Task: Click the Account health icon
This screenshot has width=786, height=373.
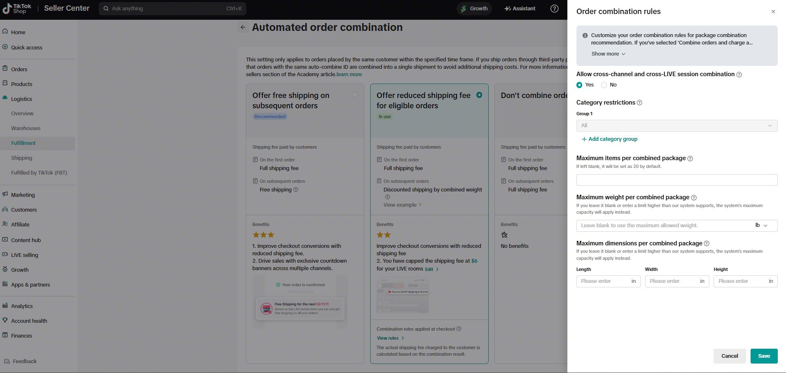Action: pos(5,320)
